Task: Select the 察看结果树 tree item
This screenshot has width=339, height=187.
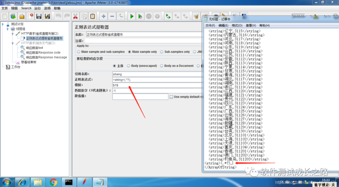Action: 29,62
